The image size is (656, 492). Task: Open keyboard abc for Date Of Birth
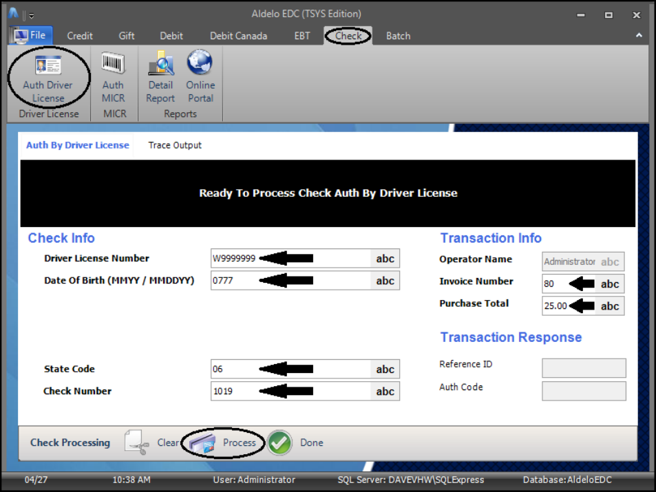[x=385, y=281]
